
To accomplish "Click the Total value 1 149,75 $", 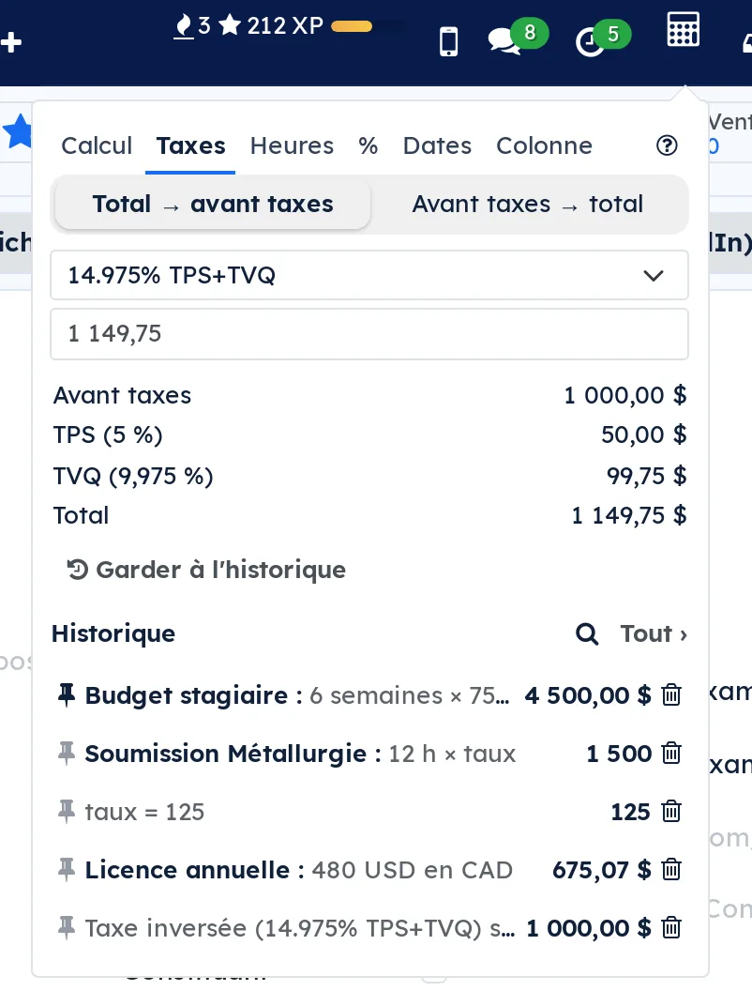I will coord(629,515).
